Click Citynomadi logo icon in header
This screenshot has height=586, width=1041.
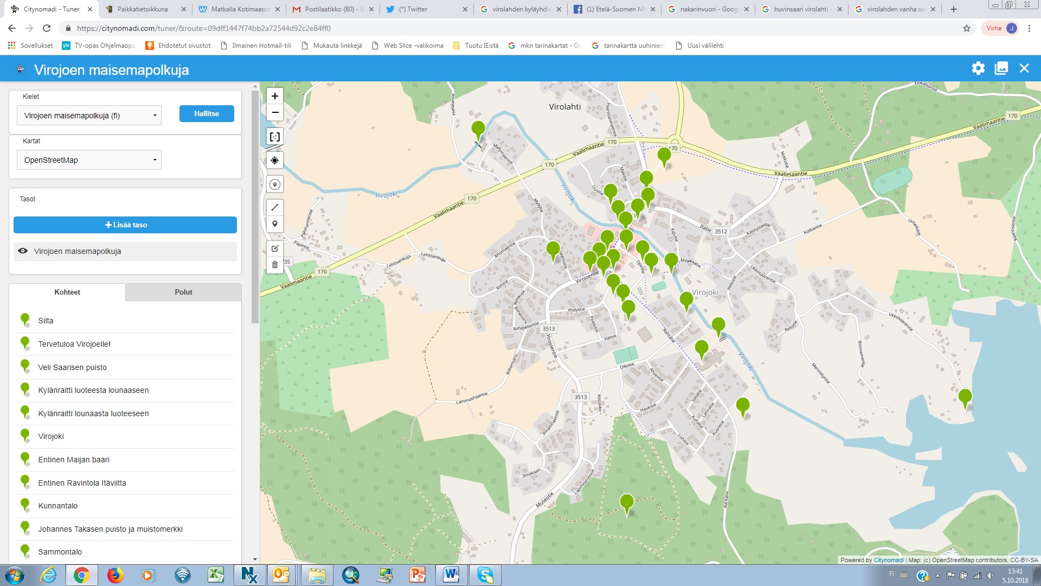tap(20, 69)
